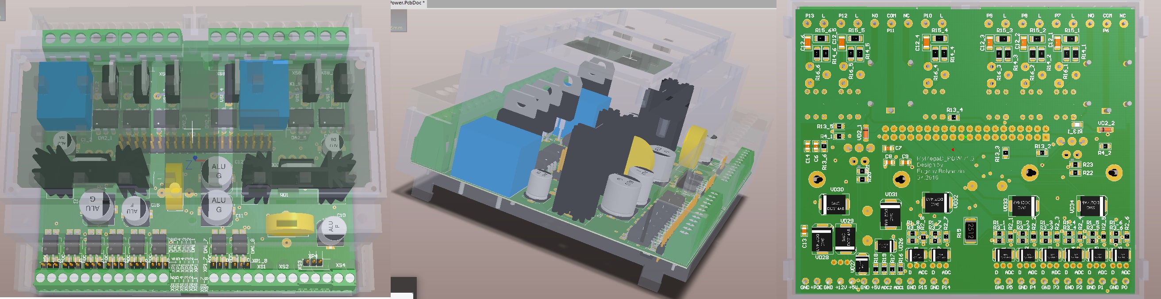Click the P15 pad label
The height and width of the screenshot is (299, 1161).
(923, 288)
